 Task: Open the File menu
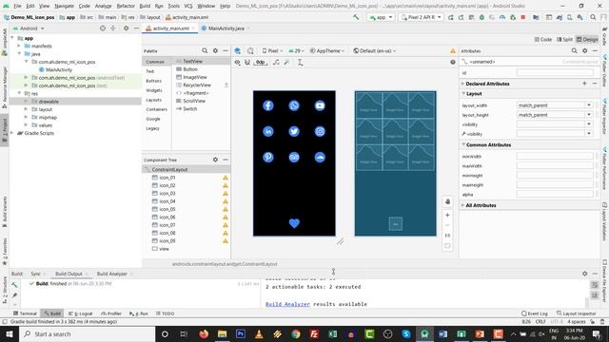point(17,6)
